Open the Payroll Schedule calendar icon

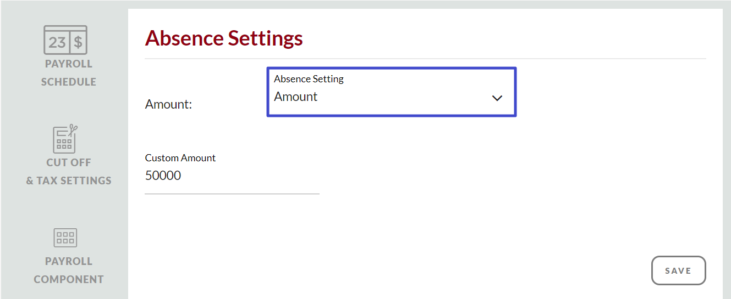[65, 40]
